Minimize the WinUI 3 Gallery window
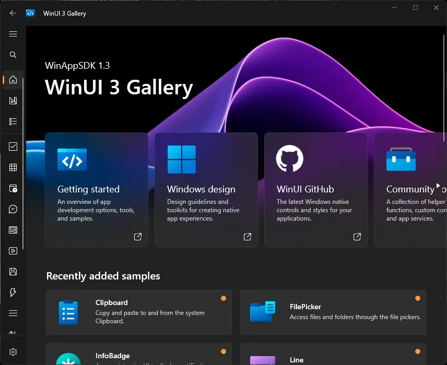447x365 pixels. [x=395, y=8]
